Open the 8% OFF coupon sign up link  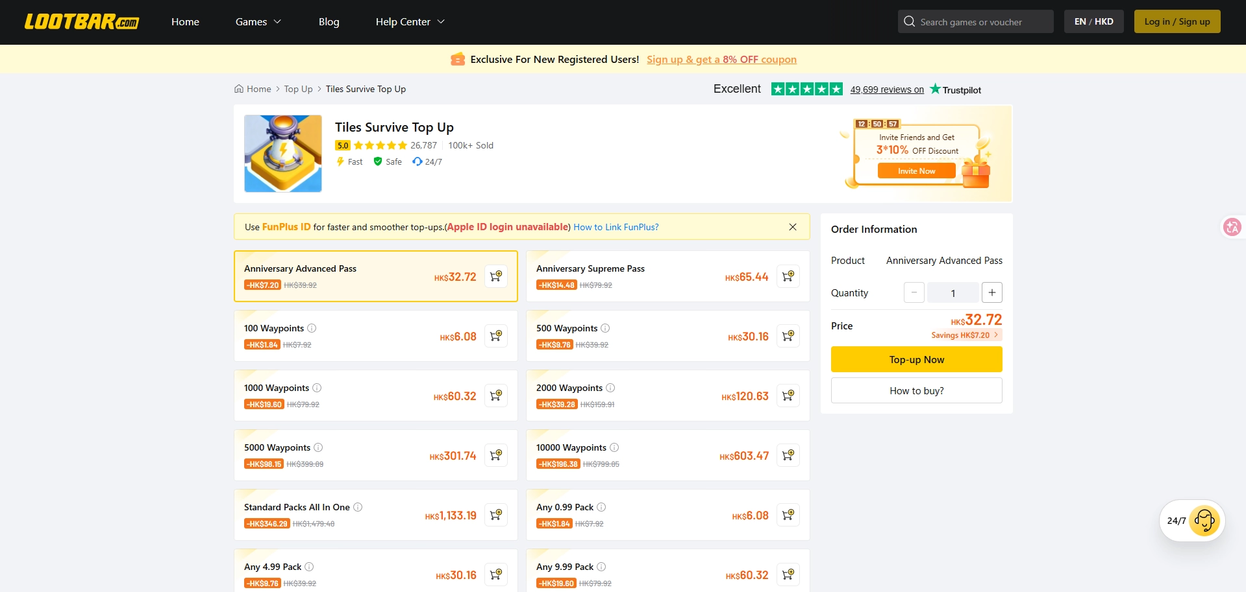[721, 60]
